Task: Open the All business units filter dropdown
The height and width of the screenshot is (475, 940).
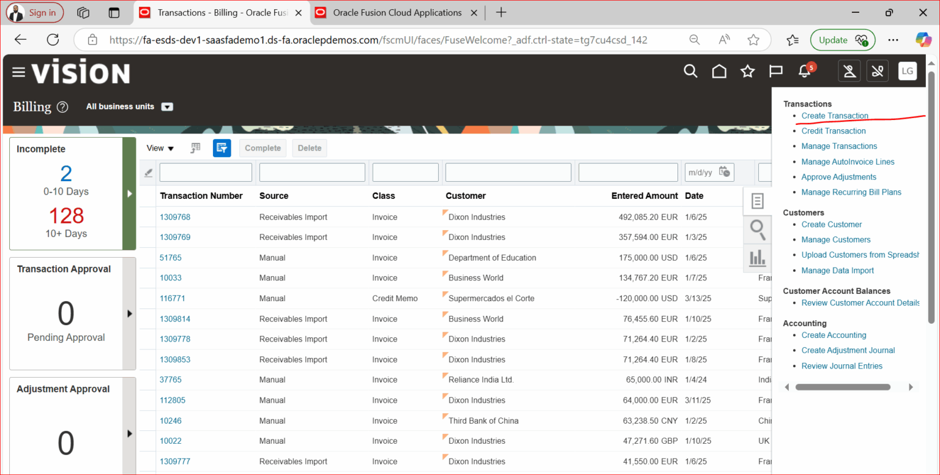Action: 166,106
